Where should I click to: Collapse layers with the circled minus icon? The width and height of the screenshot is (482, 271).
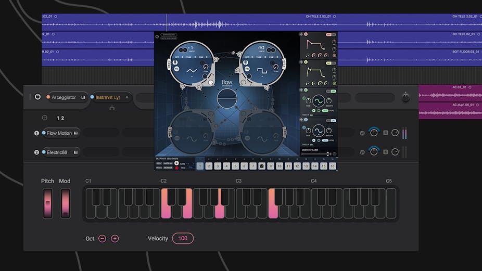coord(45,118)
